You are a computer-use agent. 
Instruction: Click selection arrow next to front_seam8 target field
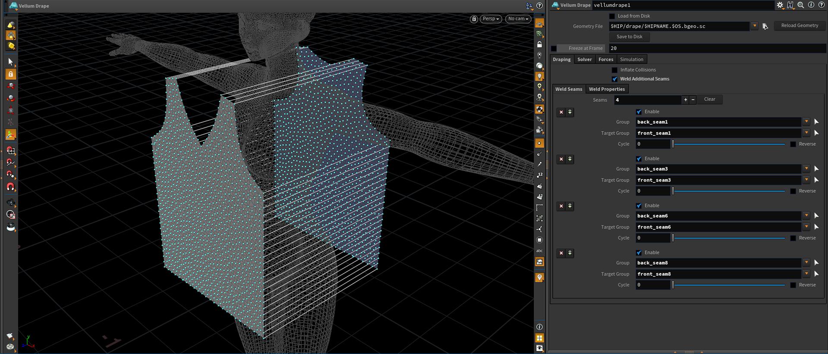coord(816,274)
